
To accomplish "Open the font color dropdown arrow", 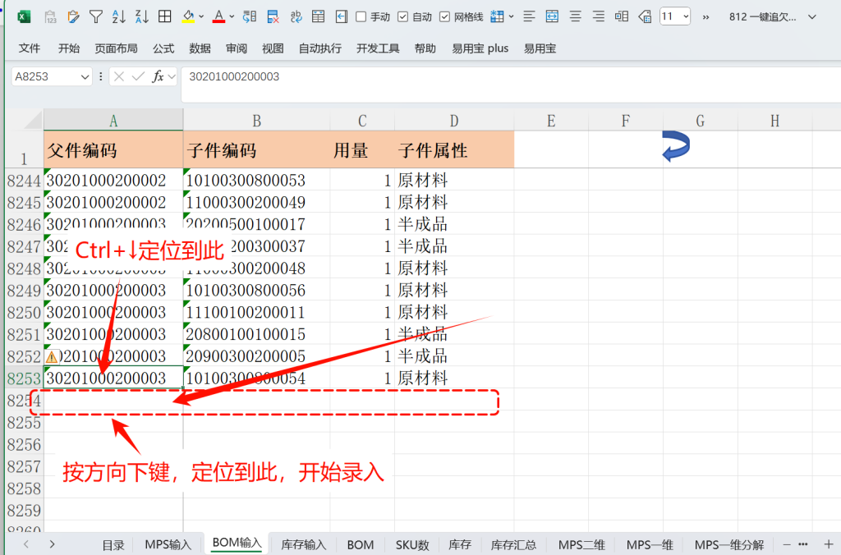I will click(x=232, y=17).
